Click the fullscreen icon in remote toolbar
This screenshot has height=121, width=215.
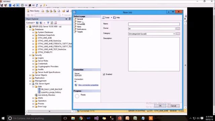22,5
